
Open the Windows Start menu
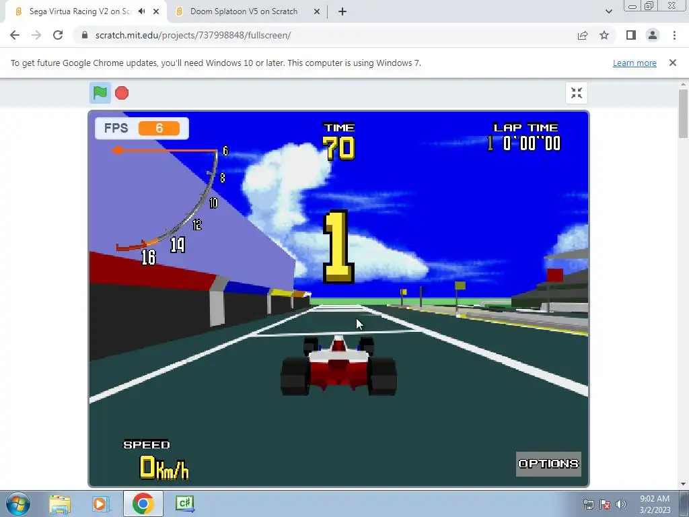point(17,504)
